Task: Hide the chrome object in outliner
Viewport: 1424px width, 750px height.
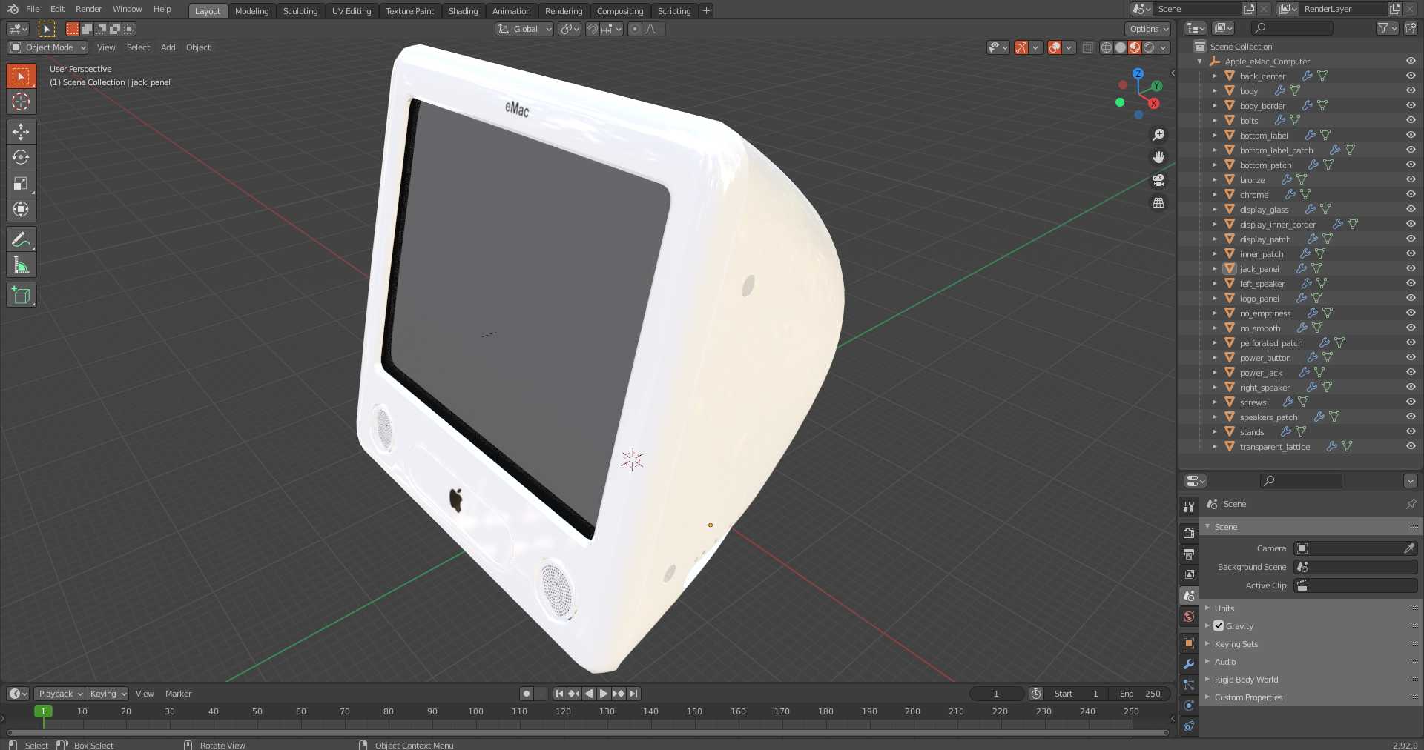Action: point(1411,194)
